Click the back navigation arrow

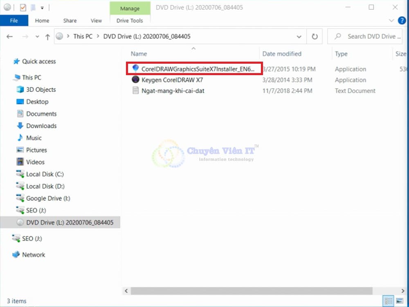tap(9, 36)
